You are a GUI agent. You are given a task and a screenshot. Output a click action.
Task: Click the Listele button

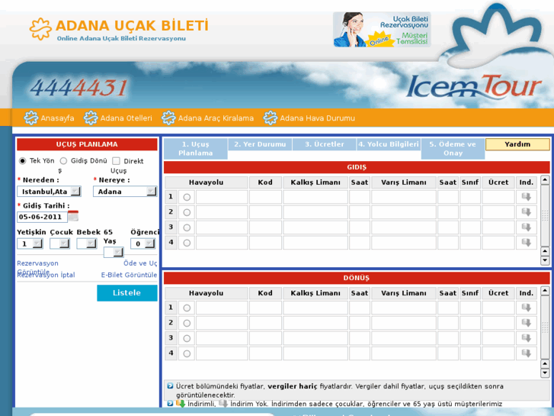click(x=127, y=293)
